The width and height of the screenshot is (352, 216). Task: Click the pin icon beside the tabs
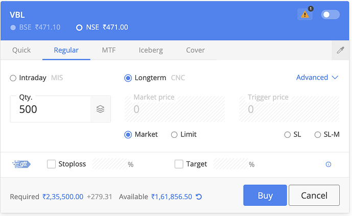(x=340, y=50)
